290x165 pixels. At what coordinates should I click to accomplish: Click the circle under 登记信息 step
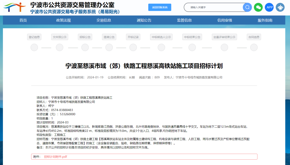click(34, 48)
